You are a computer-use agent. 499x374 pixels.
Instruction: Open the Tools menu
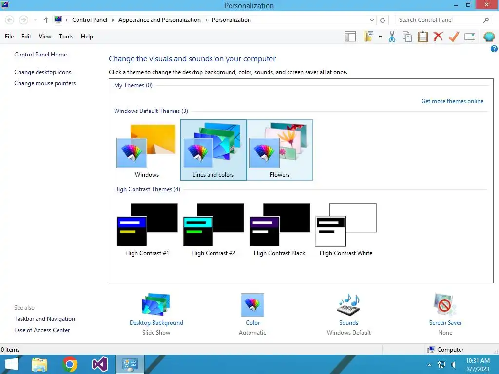(66, 37)
